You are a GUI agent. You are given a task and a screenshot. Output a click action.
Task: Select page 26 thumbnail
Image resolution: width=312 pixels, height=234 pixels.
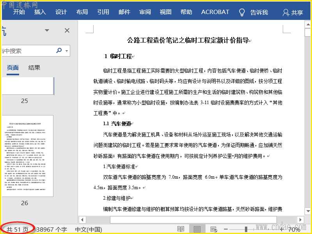point(27,156)
